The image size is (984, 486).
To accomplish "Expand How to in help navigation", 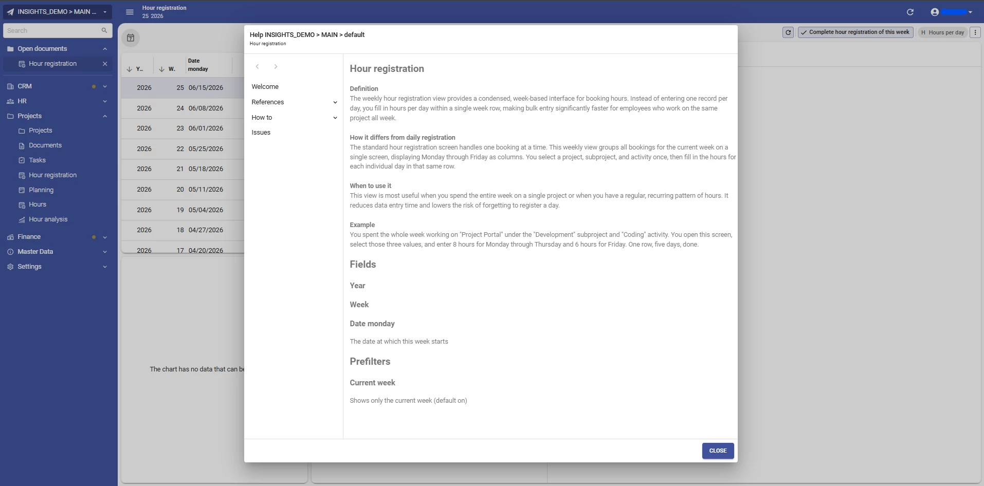I will point(335,118).
